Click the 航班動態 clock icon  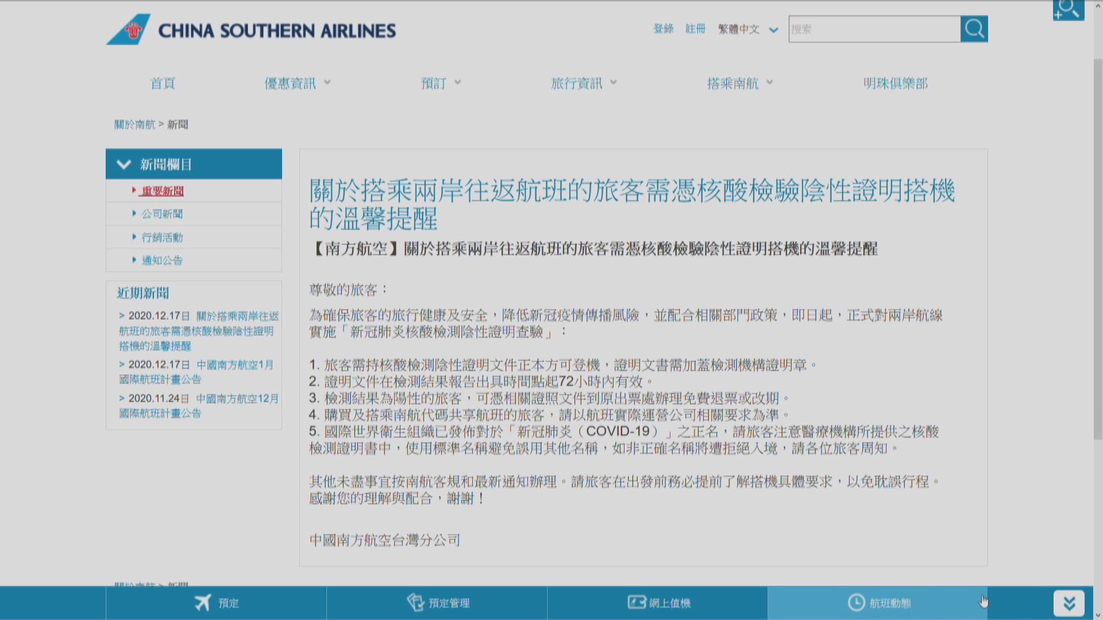click(x=857, y=603)
